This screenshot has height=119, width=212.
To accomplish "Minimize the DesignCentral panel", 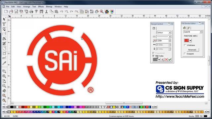I will click(169, 24).
